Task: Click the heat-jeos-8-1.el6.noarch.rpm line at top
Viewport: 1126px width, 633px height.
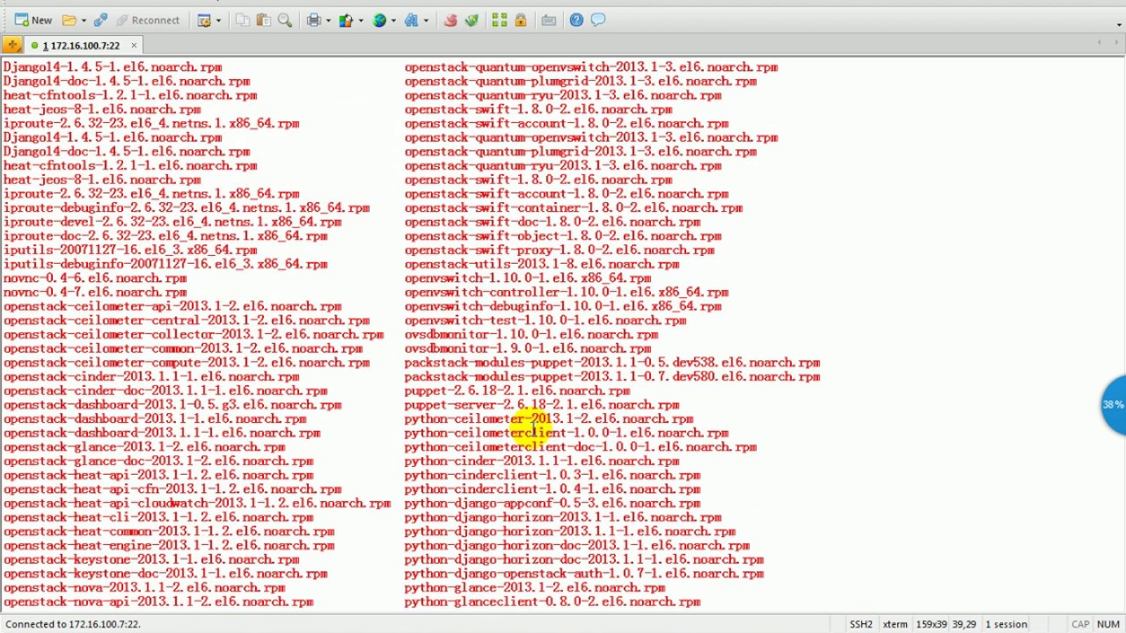Action: tap(102, 109)
